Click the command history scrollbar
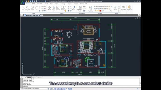This screenshot has height=90, width=161. 140,82
